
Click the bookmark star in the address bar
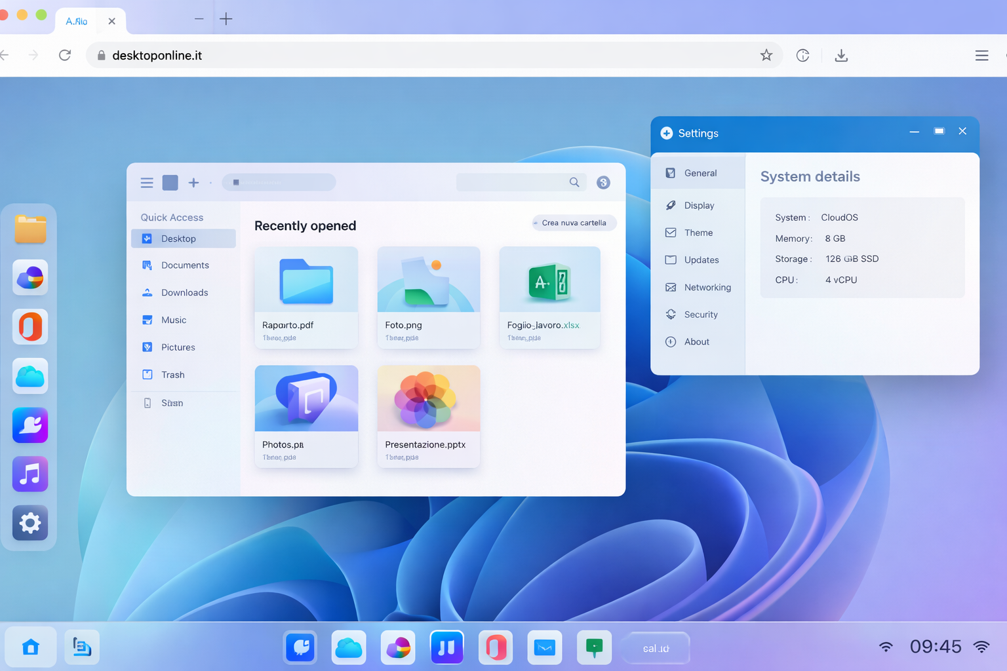click(x=766, y=55)
